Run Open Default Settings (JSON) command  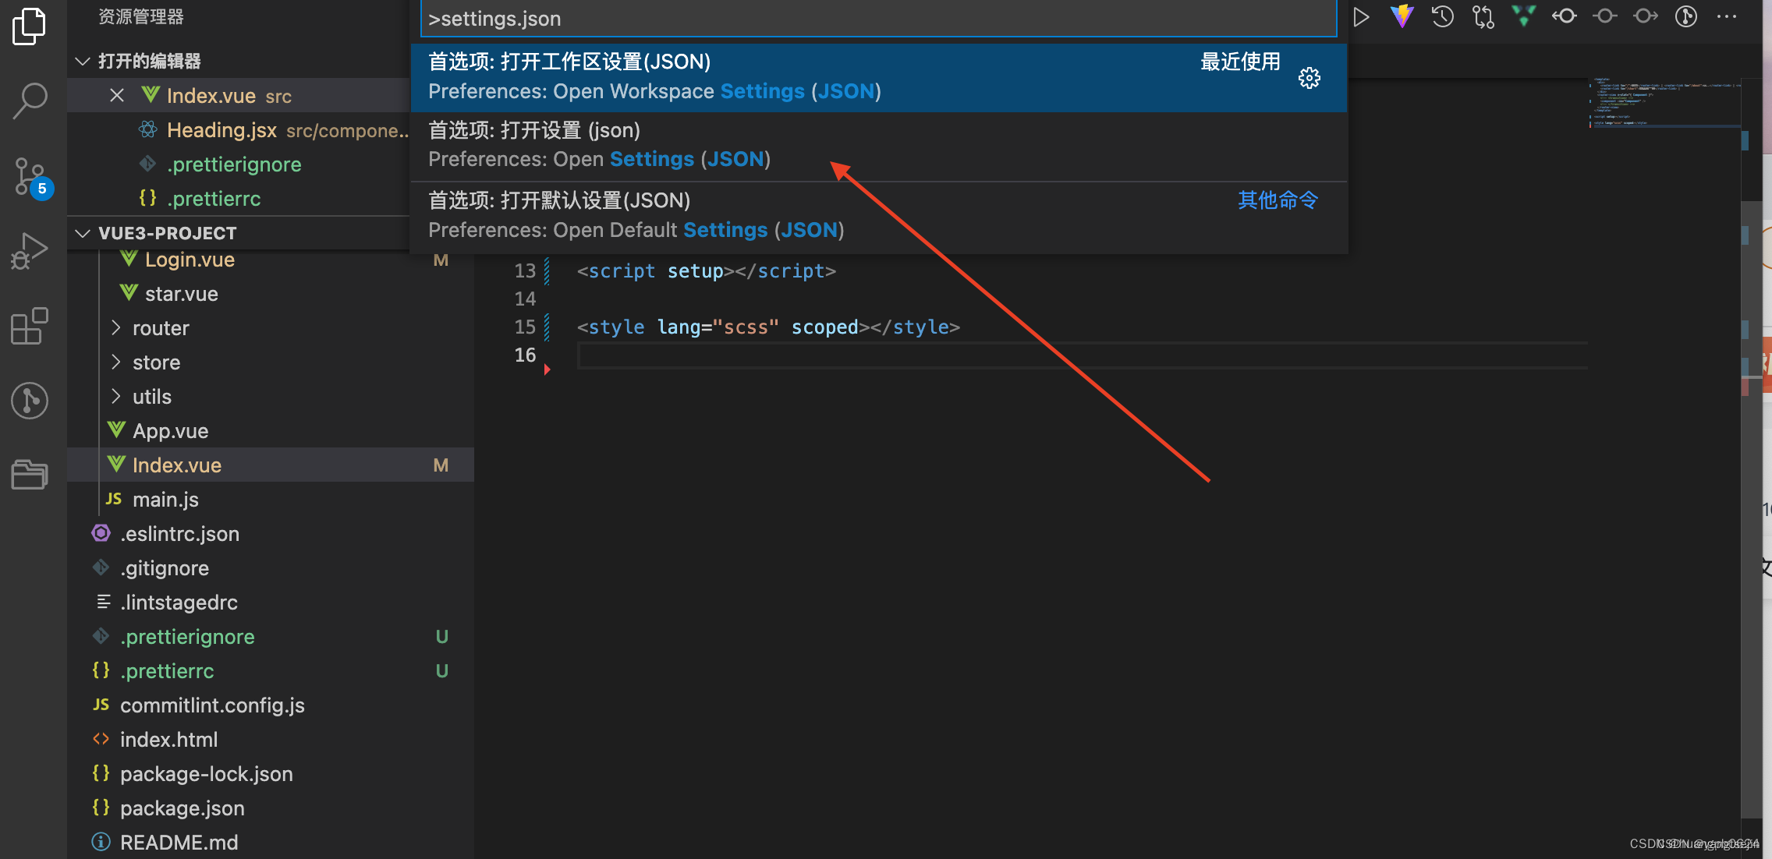[879, 216]
